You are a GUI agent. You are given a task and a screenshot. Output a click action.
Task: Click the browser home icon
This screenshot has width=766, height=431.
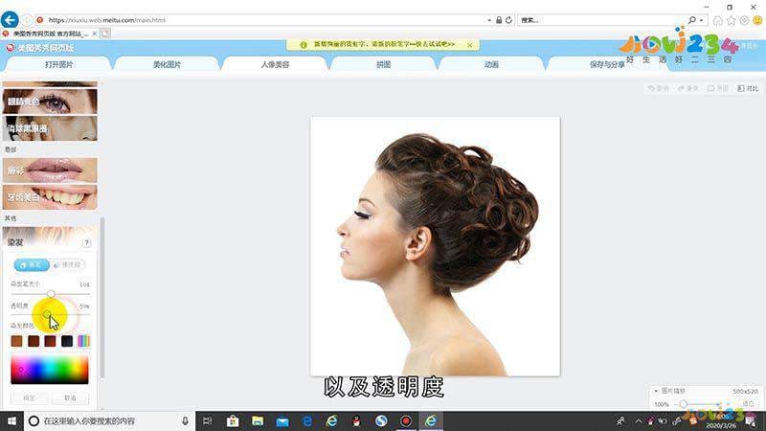click(717, 20)
